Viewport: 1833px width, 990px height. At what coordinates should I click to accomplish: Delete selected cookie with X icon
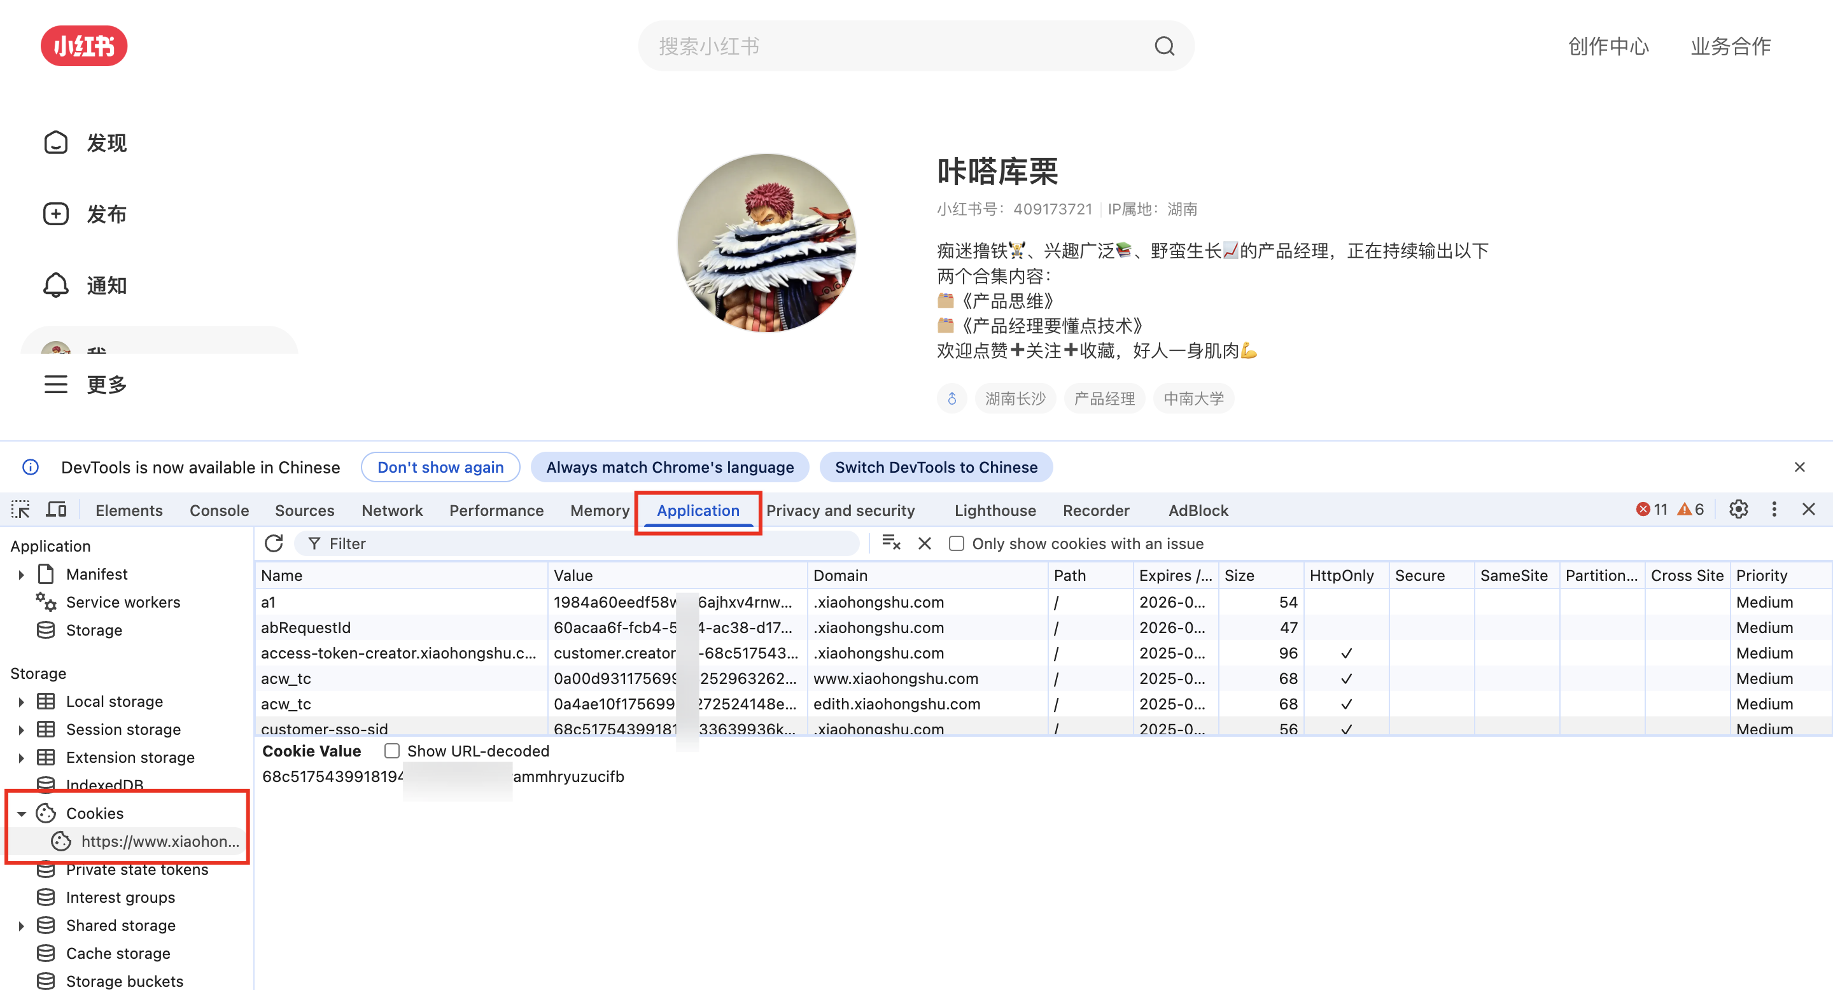point(924,543)
